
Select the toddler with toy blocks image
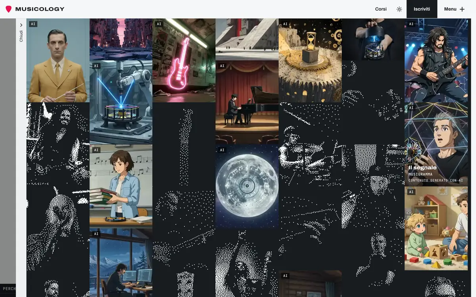436,228
